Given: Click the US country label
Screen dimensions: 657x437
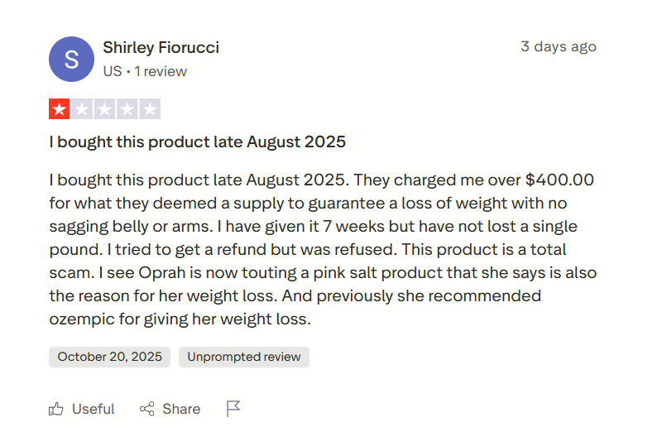Looking at the screenshot, I should click(112, 71).
